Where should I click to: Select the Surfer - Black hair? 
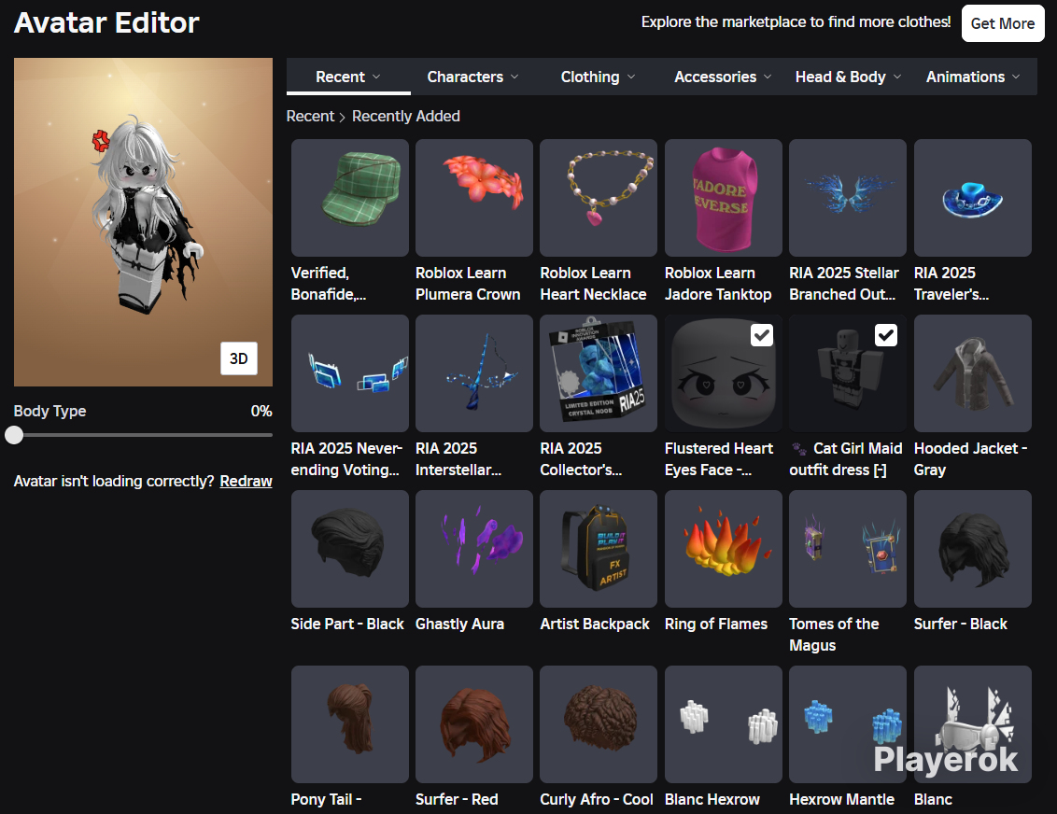click(972, 549)
